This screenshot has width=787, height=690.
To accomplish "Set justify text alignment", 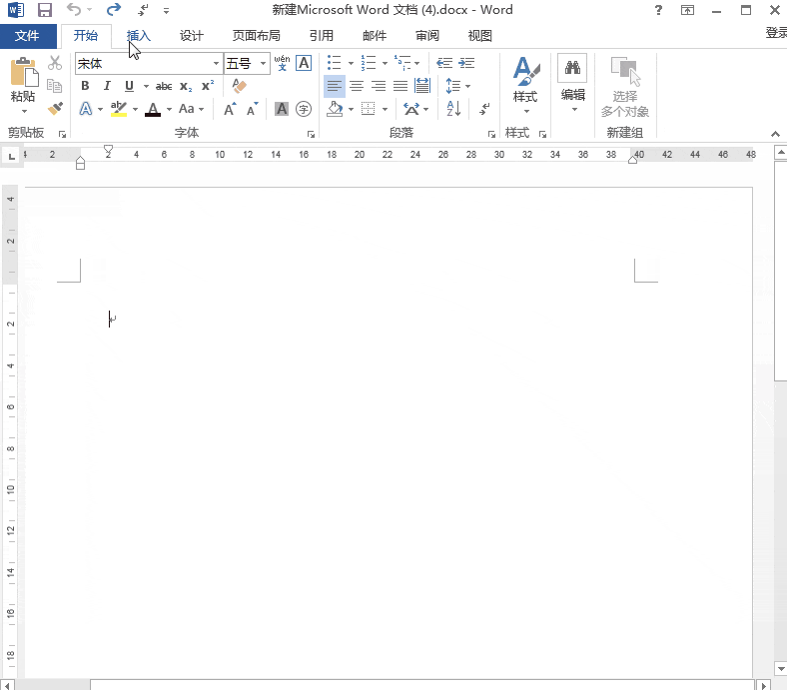I will (x=400, y=86).
